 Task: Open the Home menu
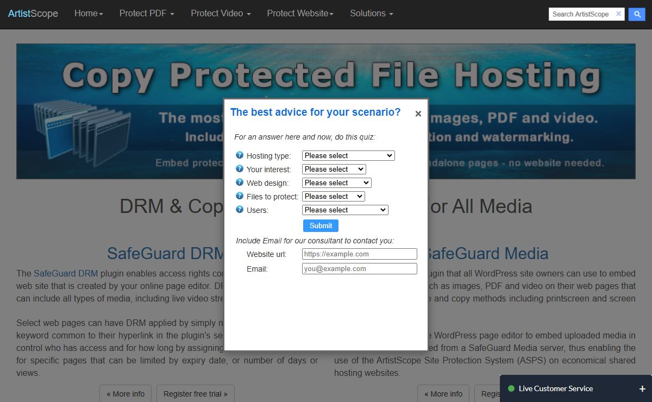coord(89,14)
